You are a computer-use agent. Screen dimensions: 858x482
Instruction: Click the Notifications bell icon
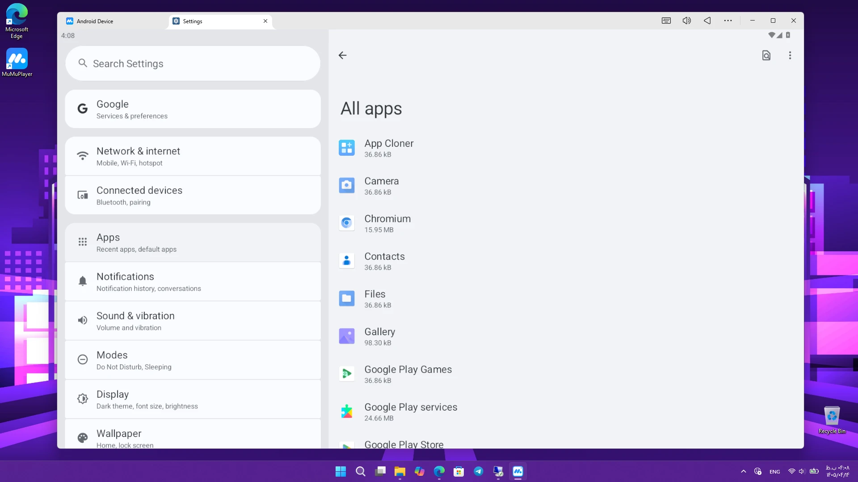click(82, 281)
